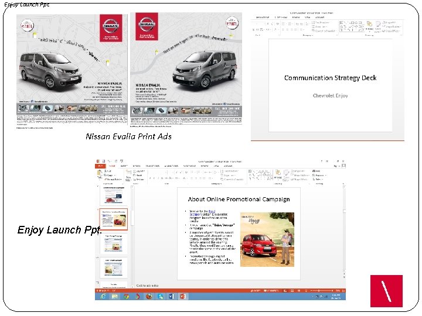422x316 pixels.
Task: Open Quick Styles in the Drawing group
Action: coord(287,174)
